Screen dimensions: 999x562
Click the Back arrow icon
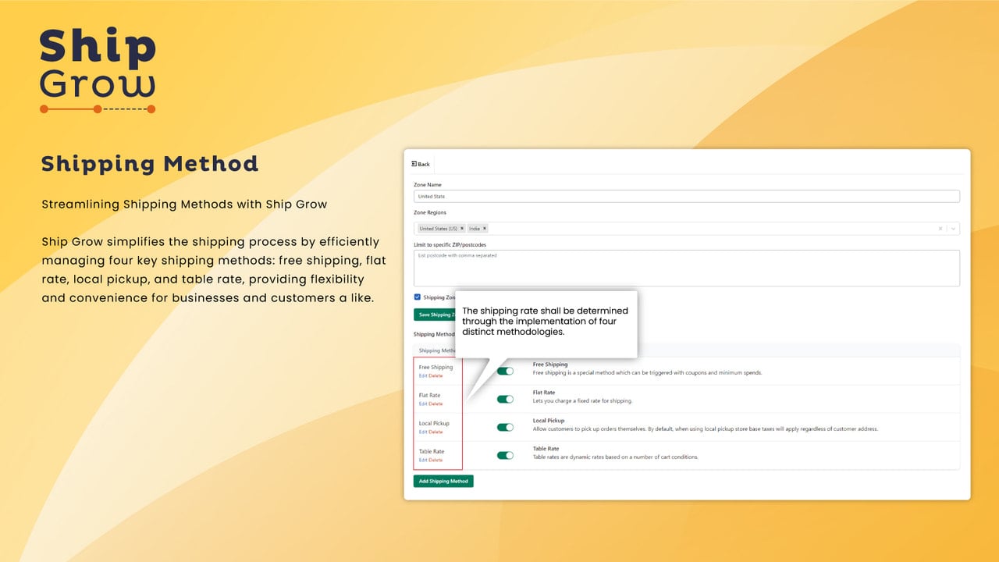coord(414,164)
